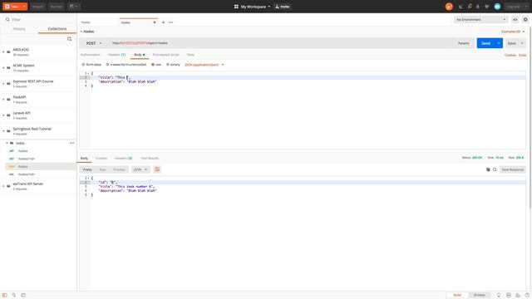The height and width of the screenshot is (299, 532).
Task: Click the request URL input field
Action: click(x=280, y=43)
